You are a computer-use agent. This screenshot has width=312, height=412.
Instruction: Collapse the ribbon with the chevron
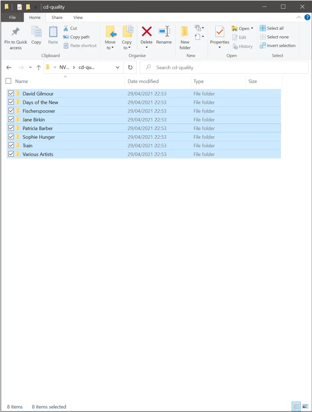tap(299, 17)
